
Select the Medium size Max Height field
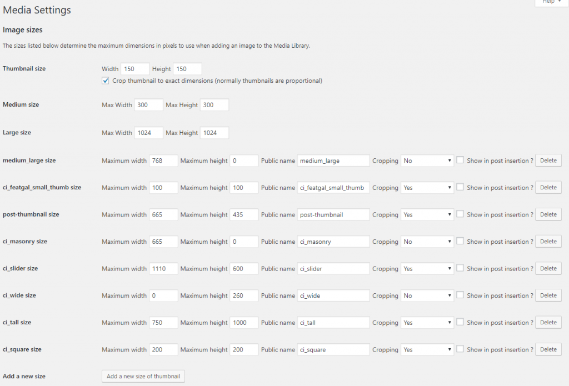click(x=214, y=104)
